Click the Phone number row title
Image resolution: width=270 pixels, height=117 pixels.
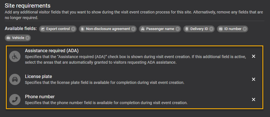[x=40, y=97]
